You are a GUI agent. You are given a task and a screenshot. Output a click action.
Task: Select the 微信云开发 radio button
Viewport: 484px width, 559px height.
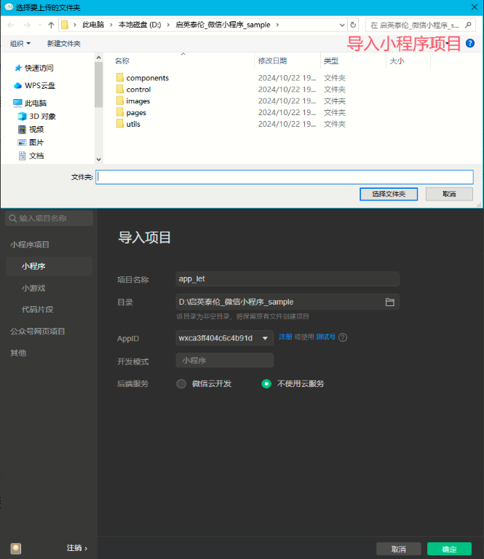(181, 383)
